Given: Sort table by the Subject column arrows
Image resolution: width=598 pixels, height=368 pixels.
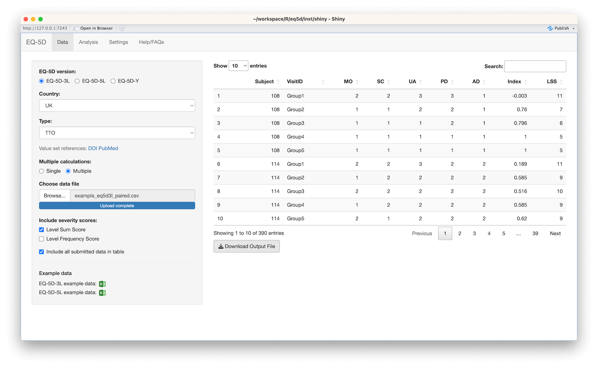Looking at the screenshot, I should [x=278, y=82].
